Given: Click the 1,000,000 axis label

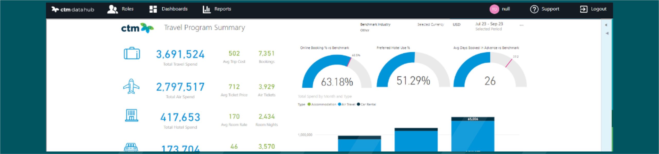Looking at the screenshot, I should coord(305,135).
